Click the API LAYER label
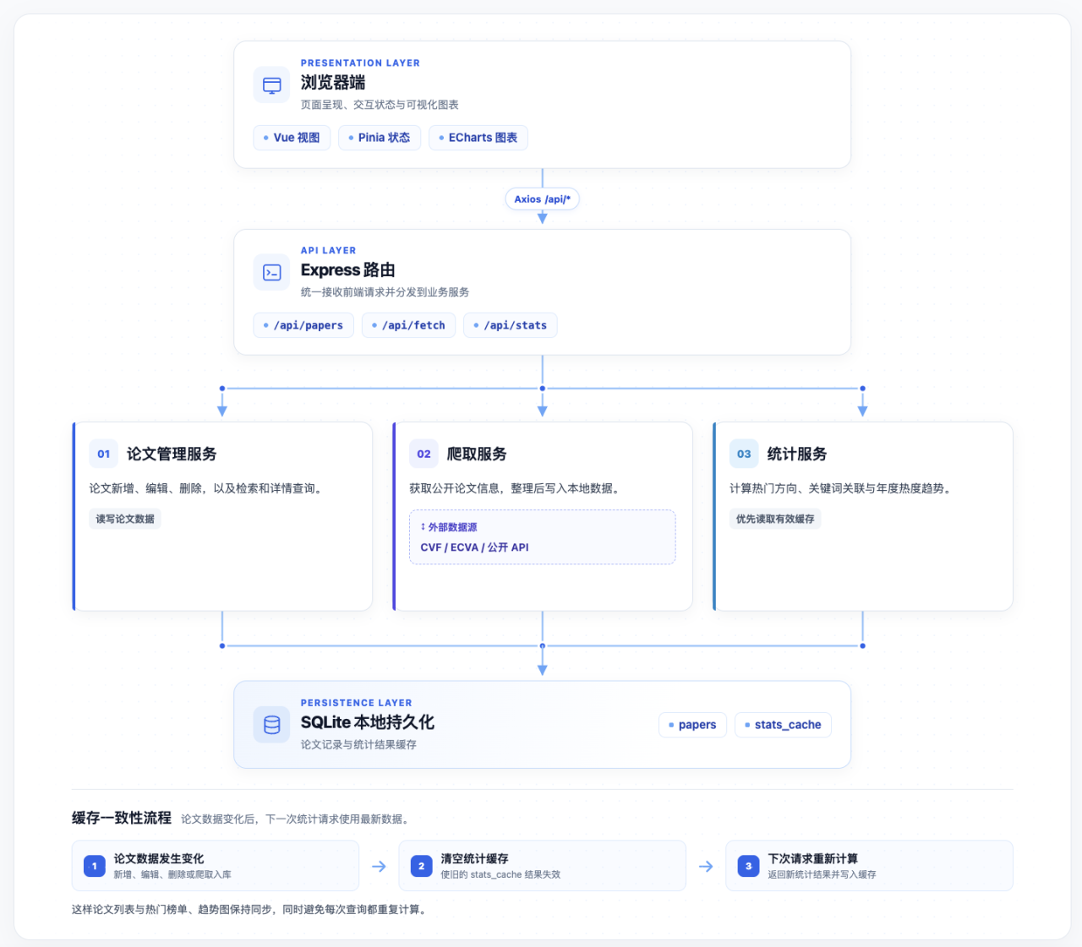This screenshot has height=947, width=1082. coord(329,251)
